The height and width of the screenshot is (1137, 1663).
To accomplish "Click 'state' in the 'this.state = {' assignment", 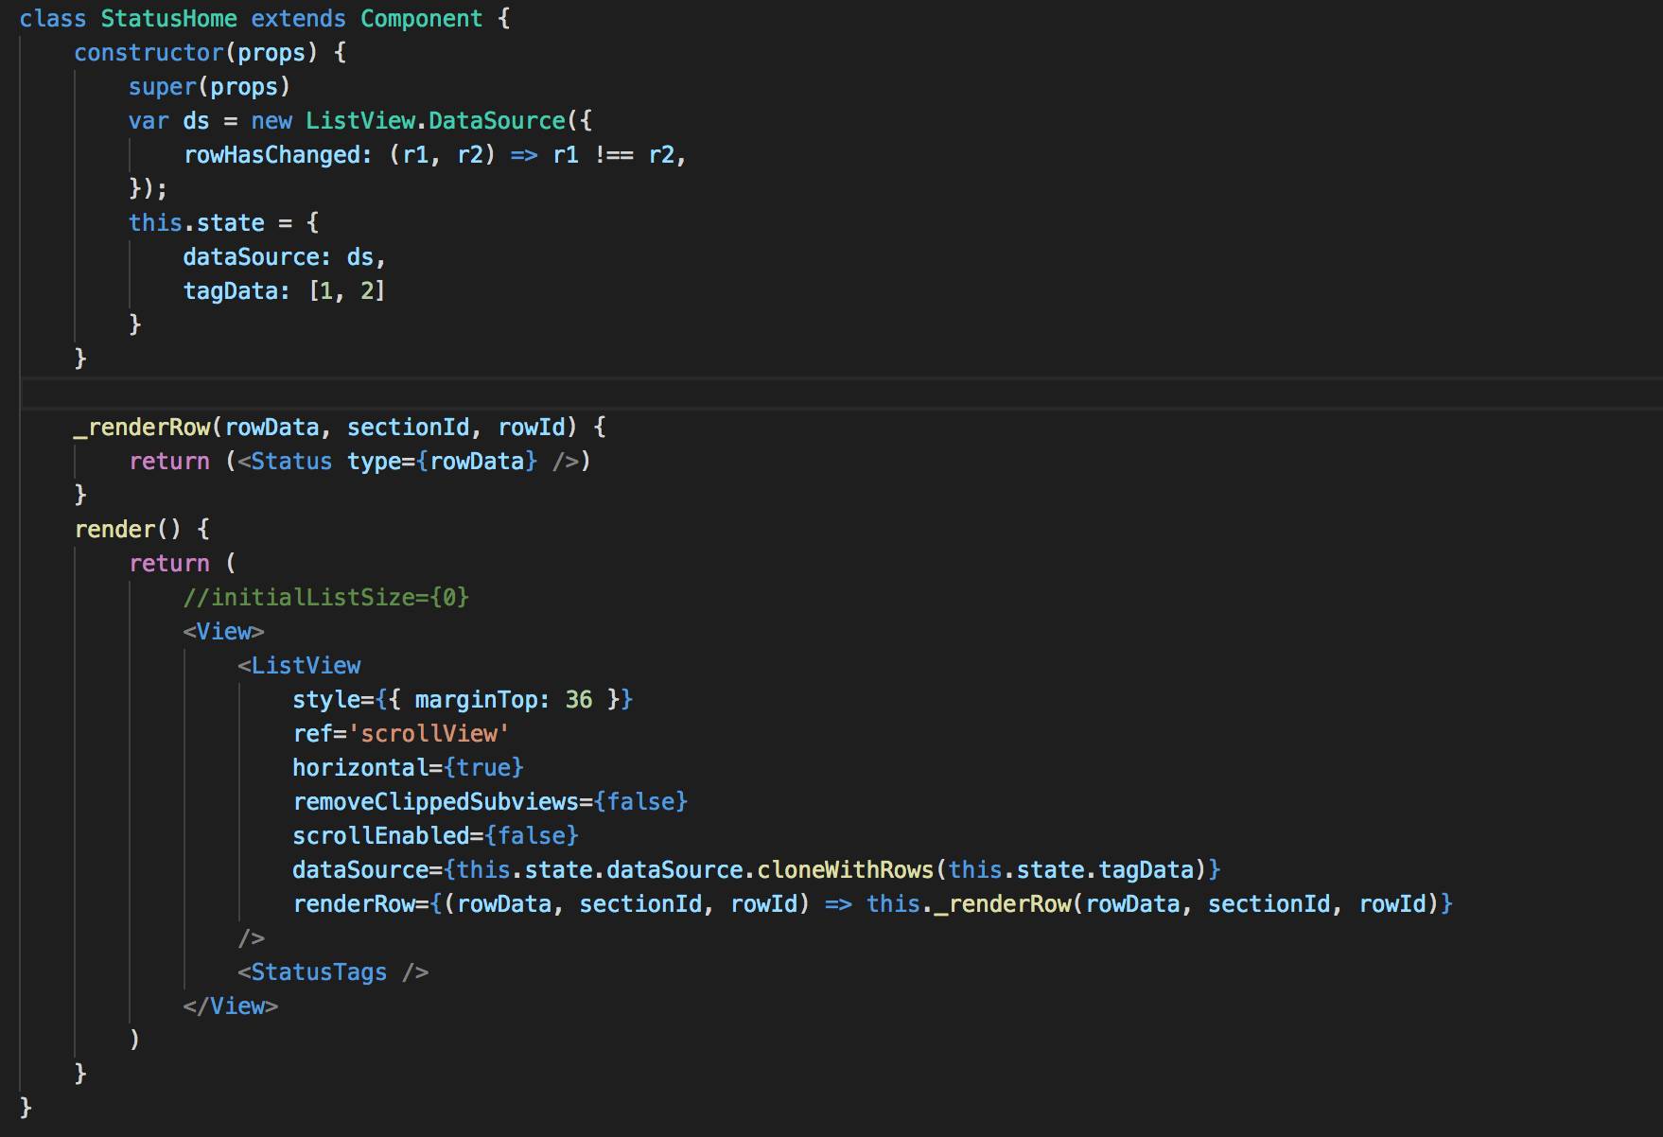I will point(230,223).
